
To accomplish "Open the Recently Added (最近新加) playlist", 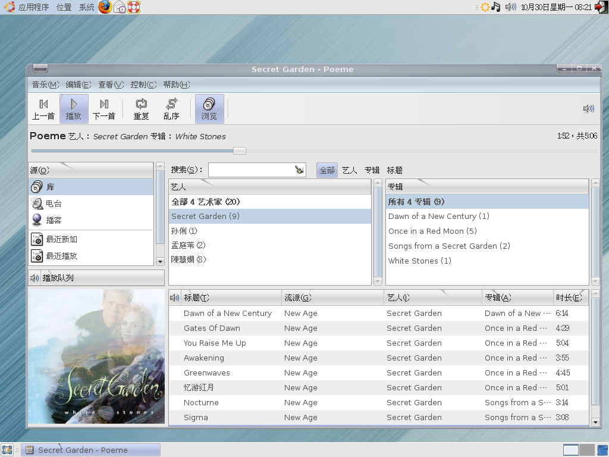I will pos(91,239).
